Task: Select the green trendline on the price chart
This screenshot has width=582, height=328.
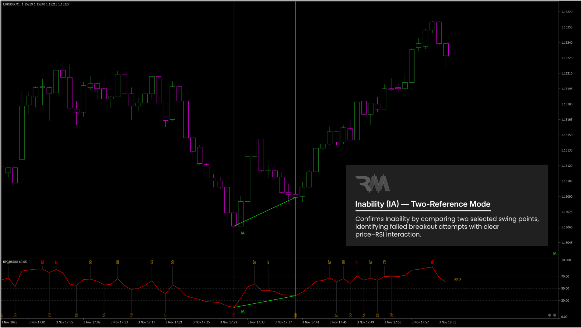Action: tap(265, 212)
